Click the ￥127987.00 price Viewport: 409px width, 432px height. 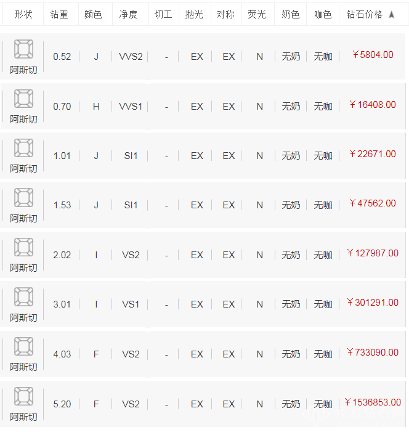[373, 253]
